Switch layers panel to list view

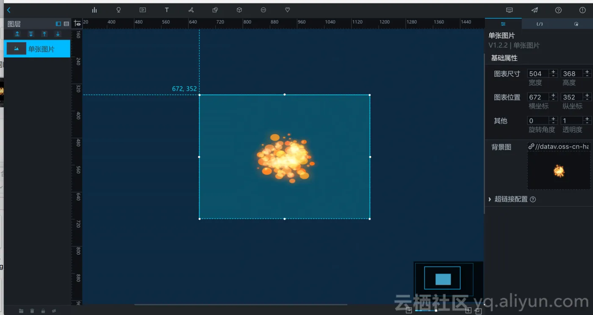[67, 24]
